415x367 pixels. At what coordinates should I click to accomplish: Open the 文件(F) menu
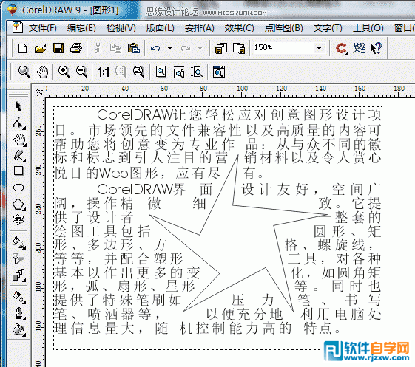43,28
